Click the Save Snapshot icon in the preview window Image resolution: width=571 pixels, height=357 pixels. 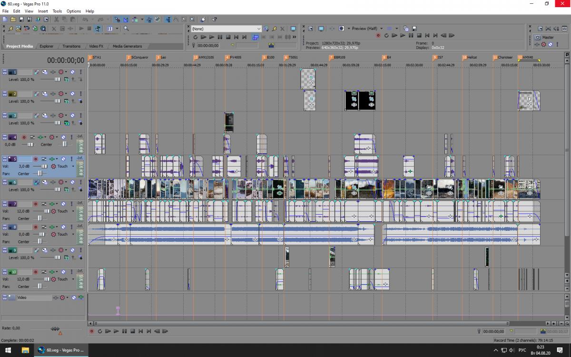coord(414,29)
